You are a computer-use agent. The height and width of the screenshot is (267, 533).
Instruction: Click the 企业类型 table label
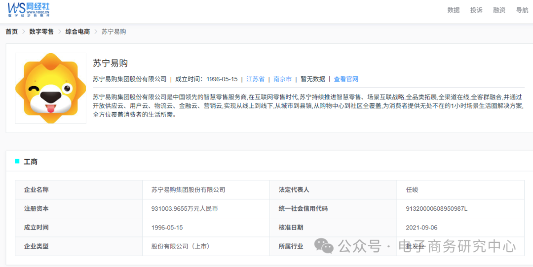[36, 246]
